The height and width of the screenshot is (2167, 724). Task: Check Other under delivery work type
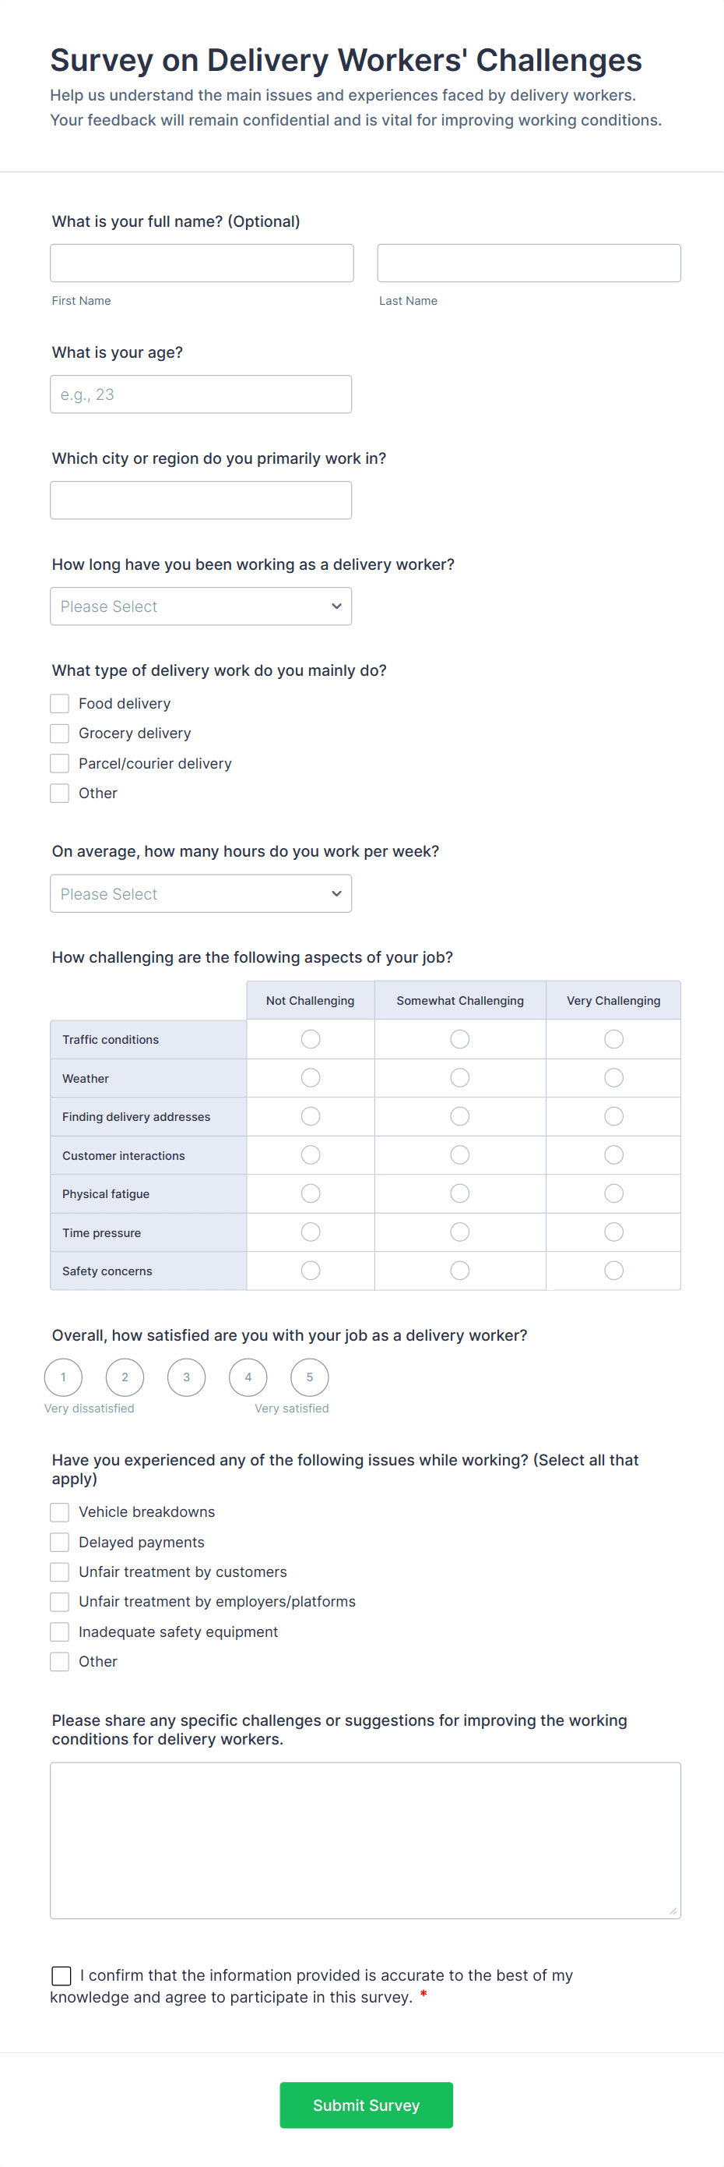59,793
